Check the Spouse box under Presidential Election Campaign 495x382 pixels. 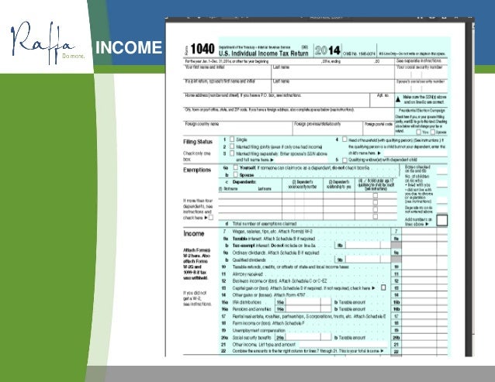coord(433,132)
